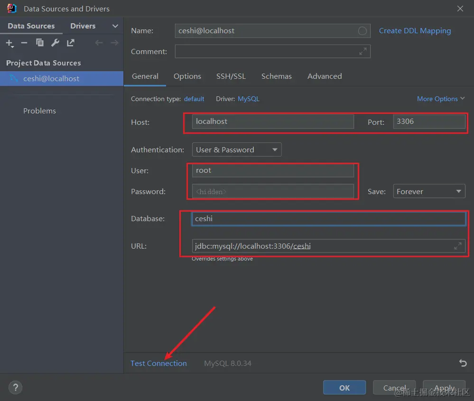
Task: Open the Authentication dropdown
Action: click(237, 149)
